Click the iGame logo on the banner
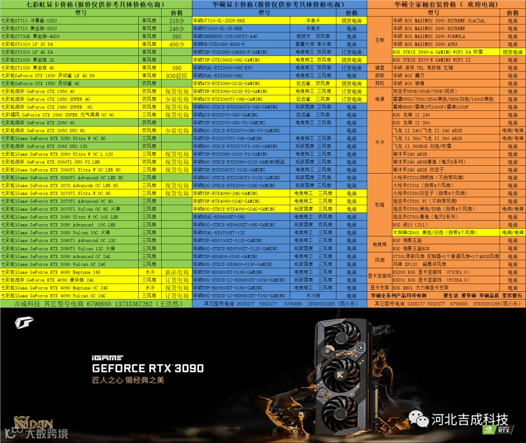This screenshot has width=526, height=443. tap(24, 323)
